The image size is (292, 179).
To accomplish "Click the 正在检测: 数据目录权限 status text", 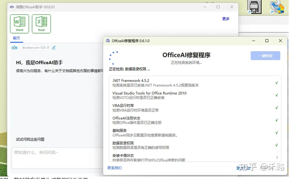I will pos(129,69).
